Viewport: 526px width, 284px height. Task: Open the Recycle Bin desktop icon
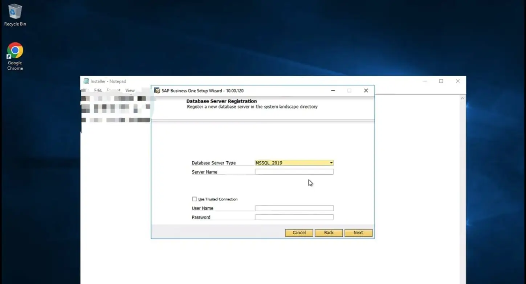click(15, 15)
